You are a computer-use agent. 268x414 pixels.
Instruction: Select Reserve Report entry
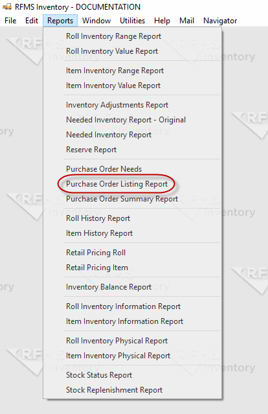(x=91, y=150)
